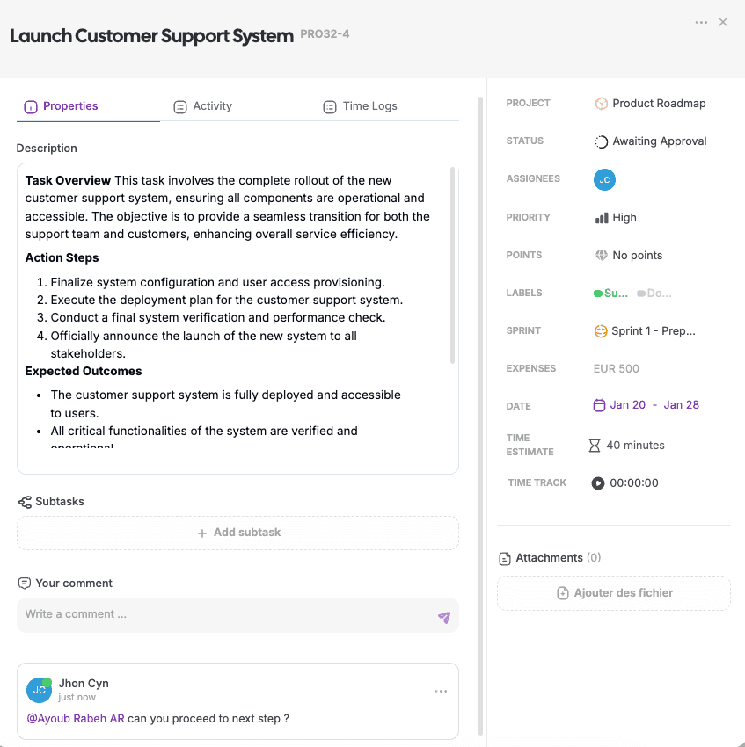Click the Attachments (0) heading
Viewport: 745px width, 747px height.
[558, 558]
